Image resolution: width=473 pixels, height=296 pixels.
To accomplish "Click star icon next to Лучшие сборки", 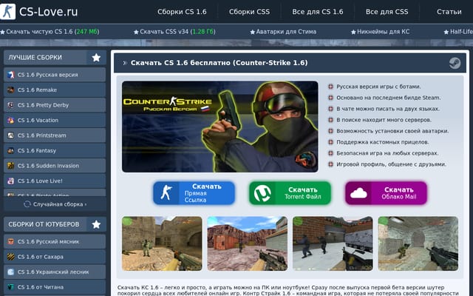I will [96, 58].
